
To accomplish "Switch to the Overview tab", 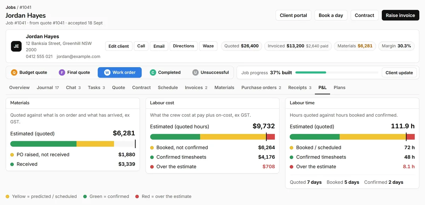I will pos(19,88).
